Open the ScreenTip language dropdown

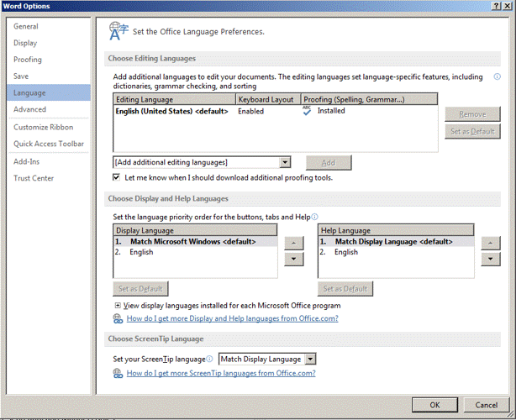click(310, 359)
